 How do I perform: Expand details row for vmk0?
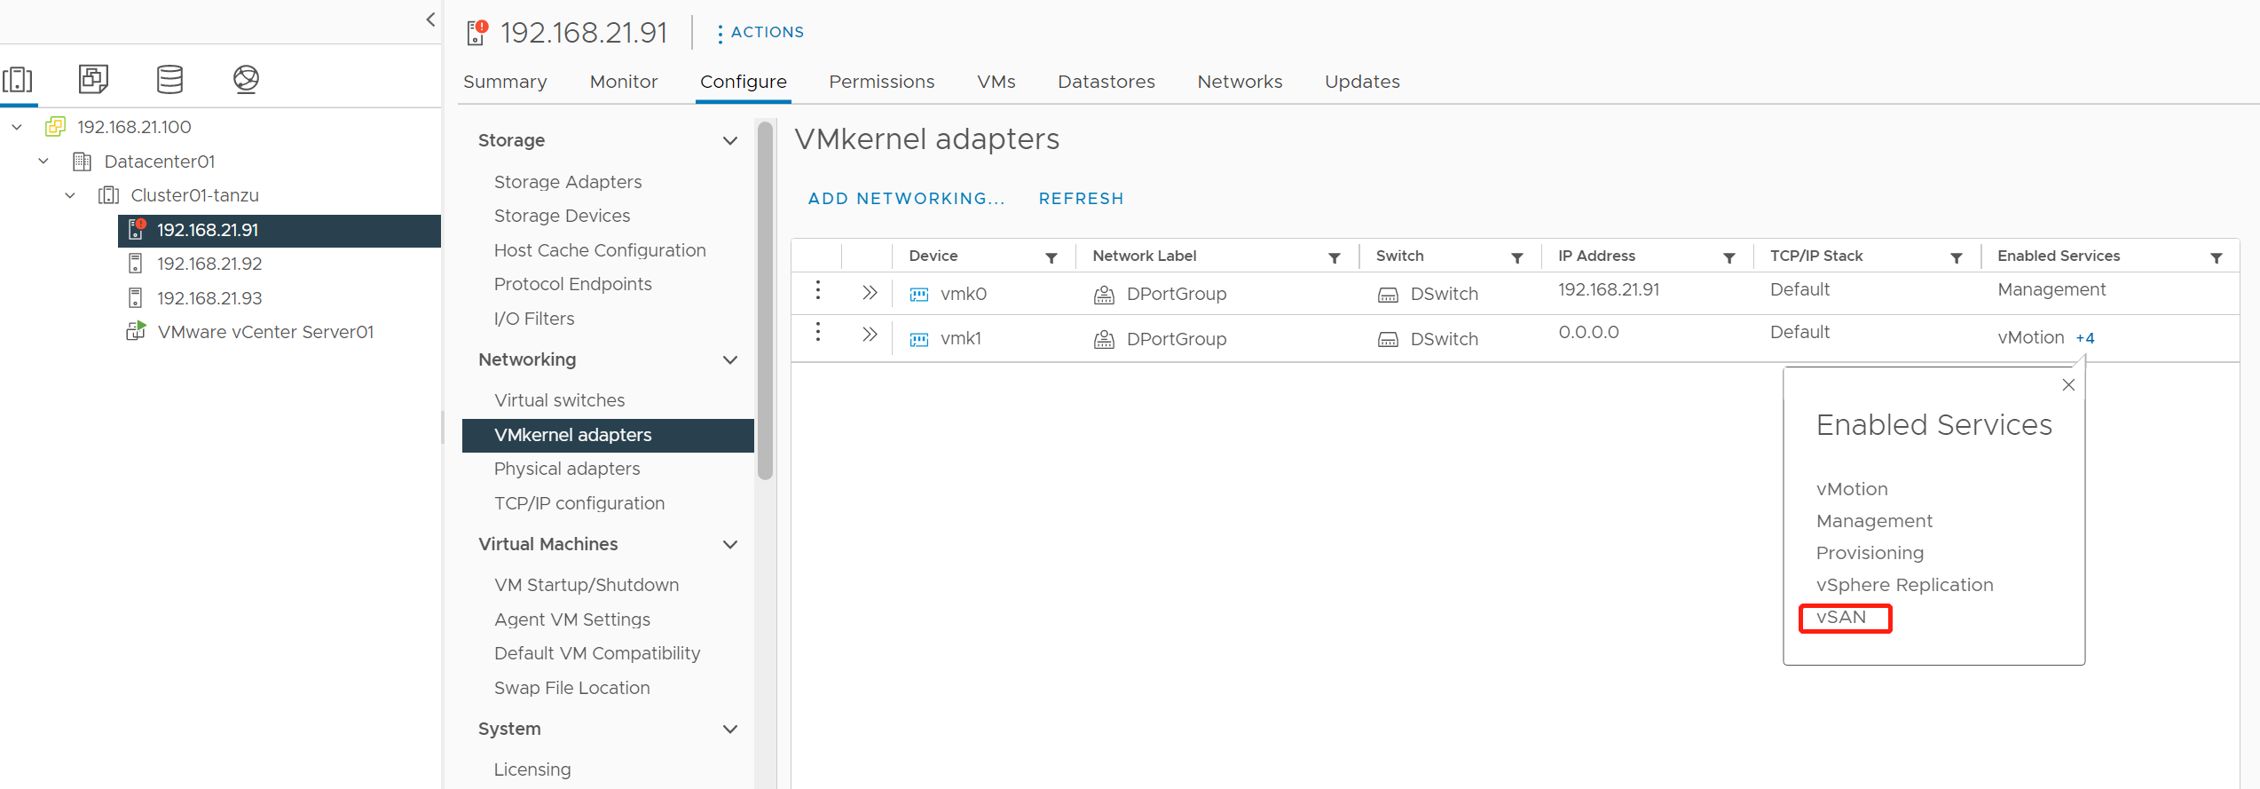coord(870,292)
